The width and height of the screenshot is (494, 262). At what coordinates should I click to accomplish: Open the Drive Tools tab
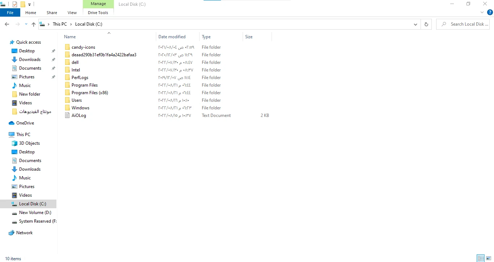(98, 13)
